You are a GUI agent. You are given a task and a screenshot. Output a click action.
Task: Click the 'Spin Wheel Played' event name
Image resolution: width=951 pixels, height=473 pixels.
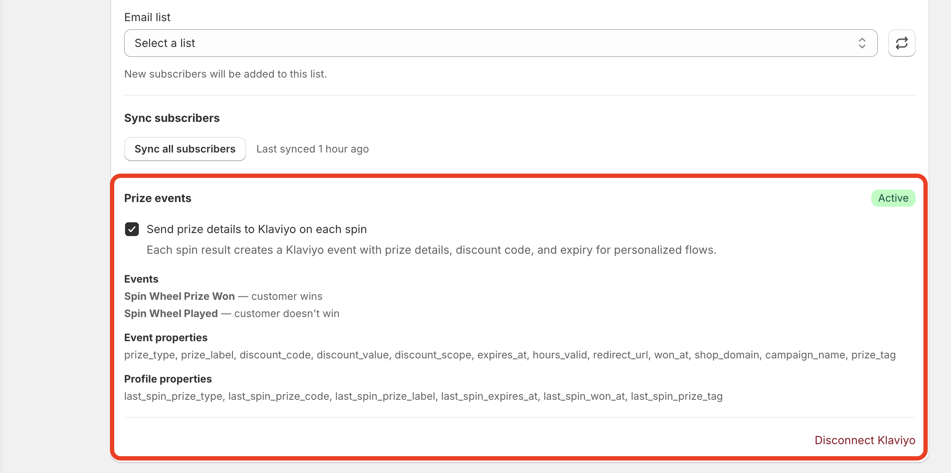pyautogui.click(x=171, y=314)
